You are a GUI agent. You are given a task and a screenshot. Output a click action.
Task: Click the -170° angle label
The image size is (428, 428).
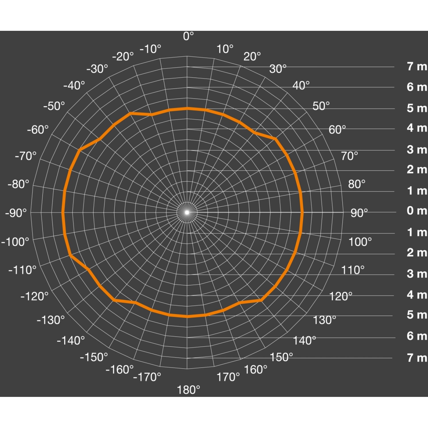(x=147, y=377)
